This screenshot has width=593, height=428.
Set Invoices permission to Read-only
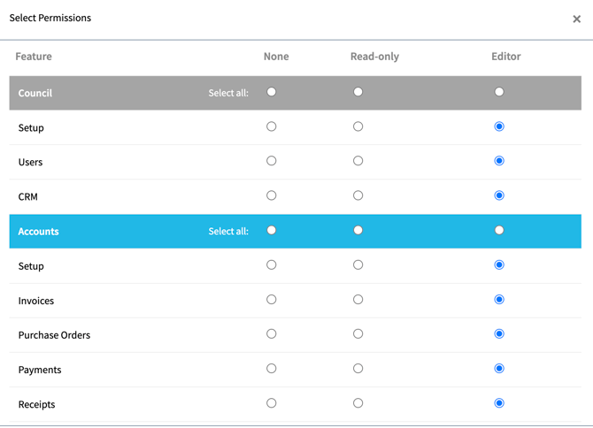click(358, 300)
